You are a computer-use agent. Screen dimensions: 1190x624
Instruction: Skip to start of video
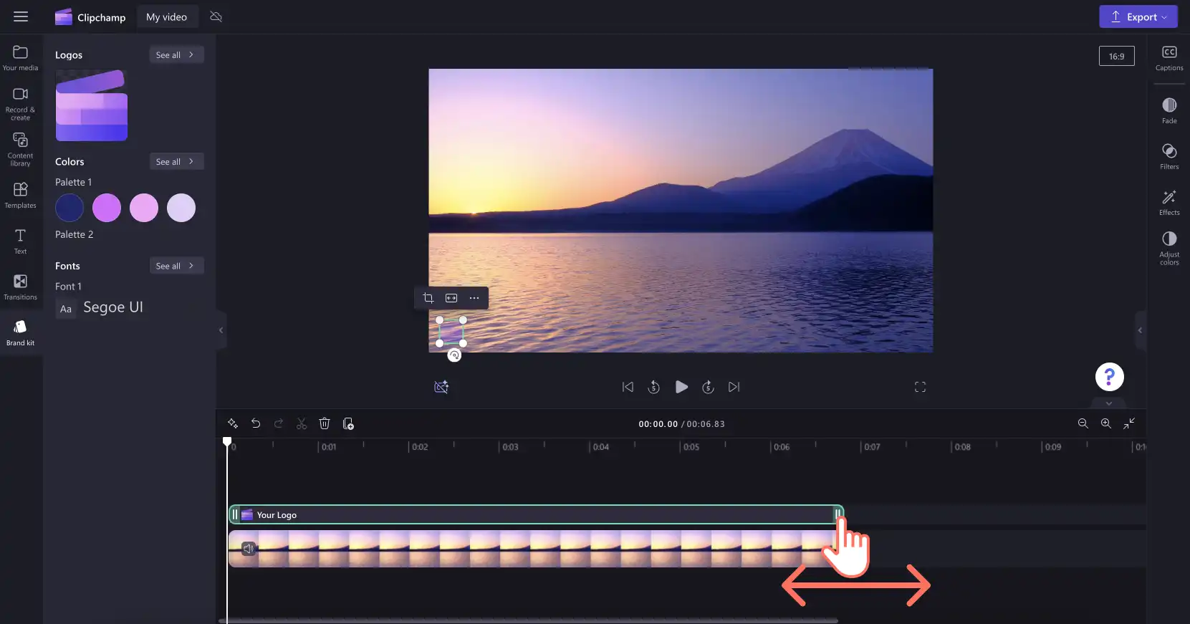[x=628, y=387]
